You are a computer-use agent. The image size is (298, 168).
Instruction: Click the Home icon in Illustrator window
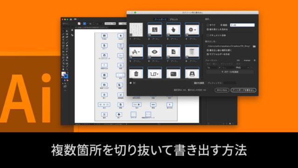pyautogui.click(x=71, y=19)
